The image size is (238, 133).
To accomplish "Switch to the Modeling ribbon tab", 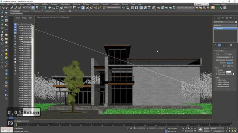I will pos(16,11).
